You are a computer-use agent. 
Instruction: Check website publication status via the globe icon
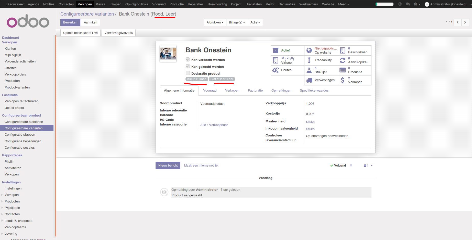pos(309,50)
